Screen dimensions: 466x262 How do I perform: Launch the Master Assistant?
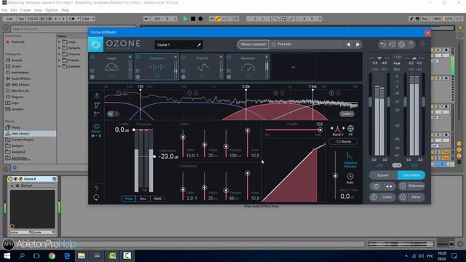click(x=253, y=44)
